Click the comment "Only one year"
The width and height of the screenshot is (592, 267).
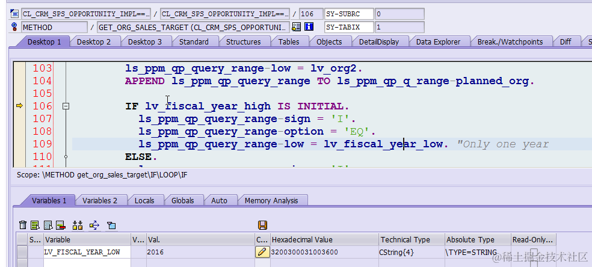[502, 144]
